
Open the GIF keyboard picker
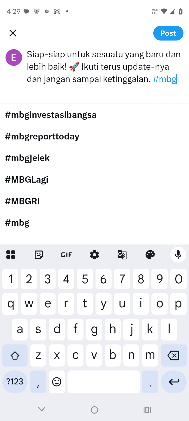(66, 255)
